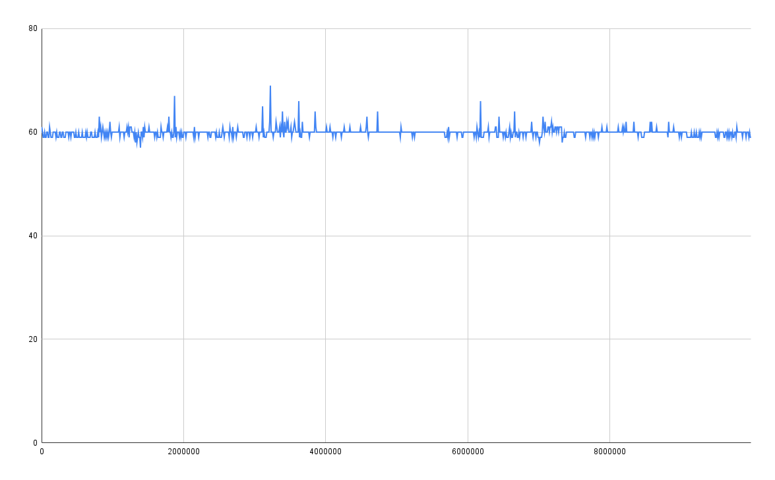This screenshot has height=480, width=775.
Task: Click the origin label 0 on x-axis
Action: click(42, 452)
